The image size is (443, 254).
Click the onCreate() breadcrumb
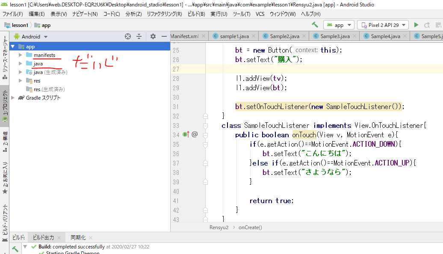click(250, 227)
